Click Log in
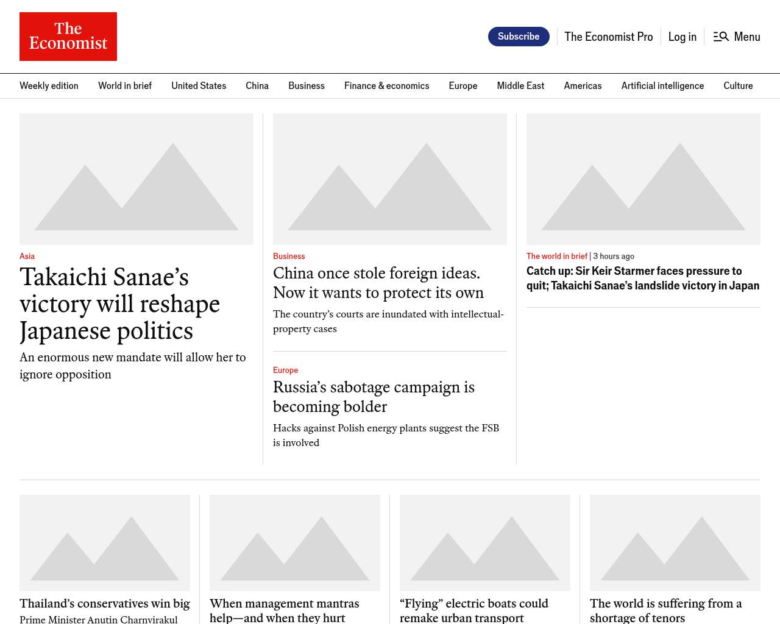Image resolution: width=780 pixels, height=624 pixels. 682,37
